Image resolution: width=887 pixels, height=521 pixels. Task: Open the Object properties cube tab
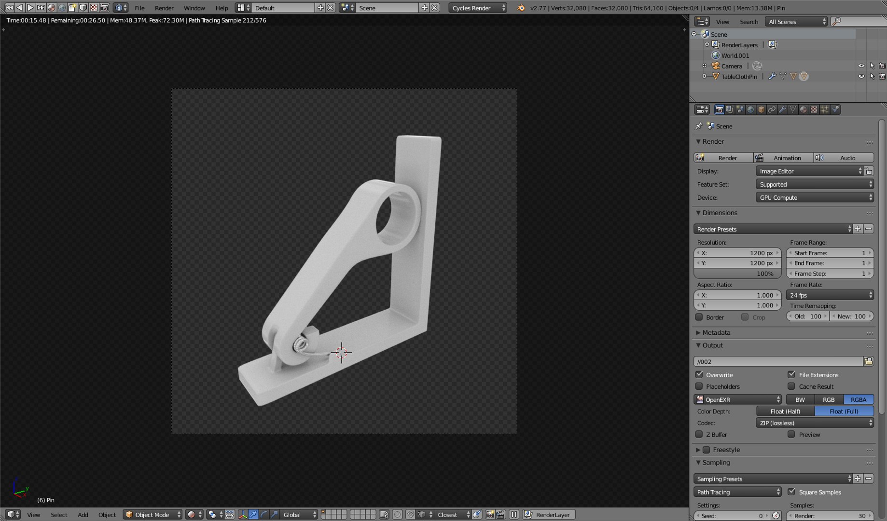pyautogui.click(x=762, y=110)
